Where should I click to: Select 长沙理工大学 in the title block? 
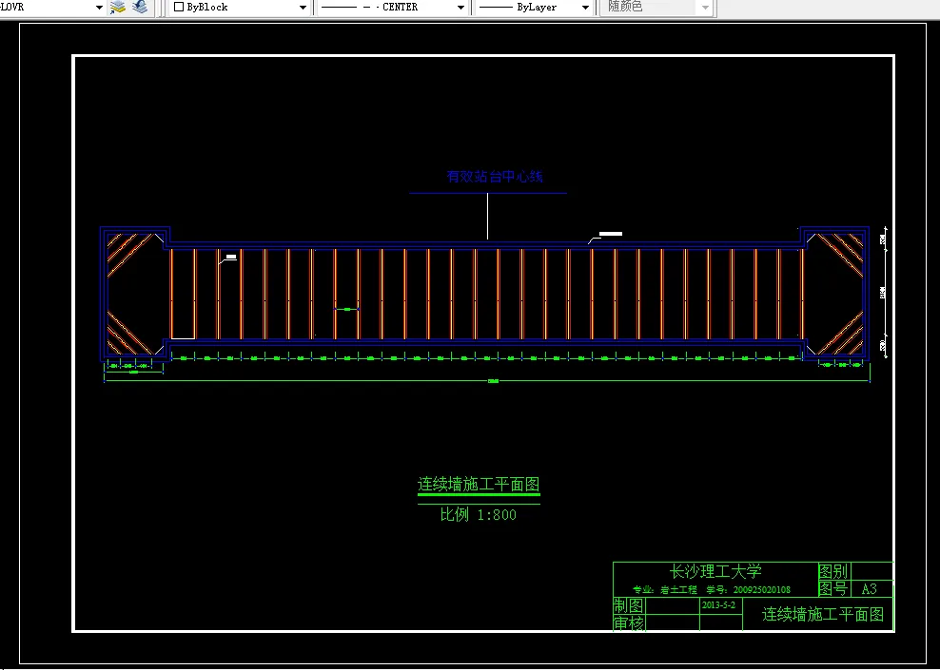tap(715, 571)
